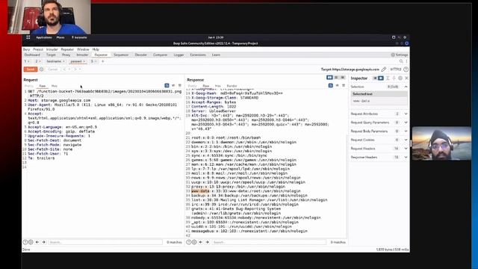
Task: Click the orange Send button
Action: pos(31,69)
